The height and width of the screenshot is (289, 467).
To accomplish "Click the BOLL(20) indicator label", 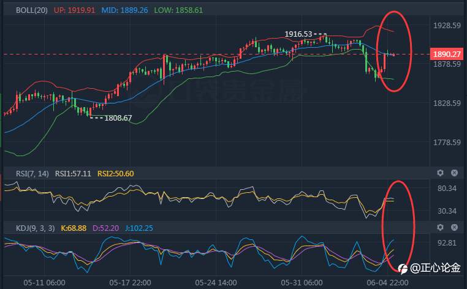I will tap(32, 10).
